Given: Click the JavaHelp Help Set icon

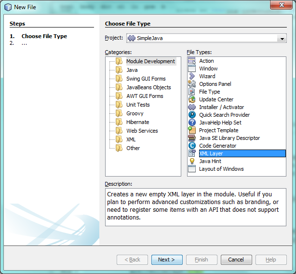Looking at the screenshot, I should click(191, 123).
